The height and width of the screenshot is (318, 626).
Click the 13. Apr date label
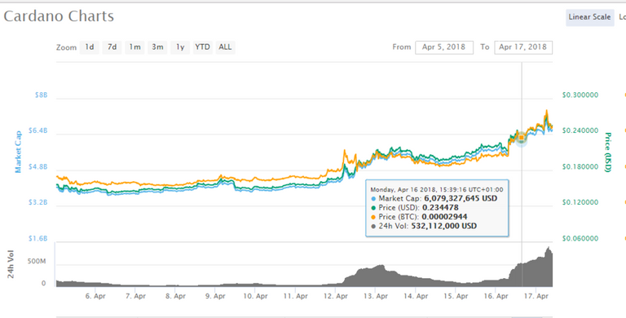[376, 296]
